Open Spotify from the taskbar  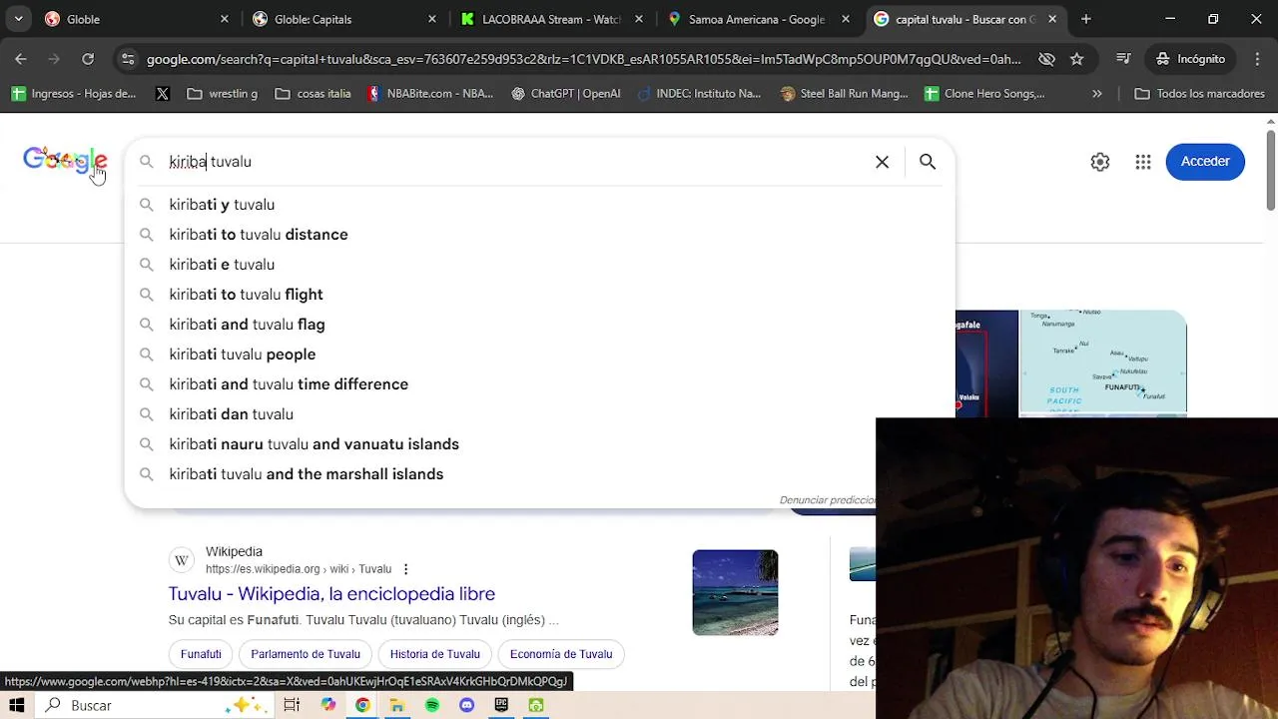431,705
